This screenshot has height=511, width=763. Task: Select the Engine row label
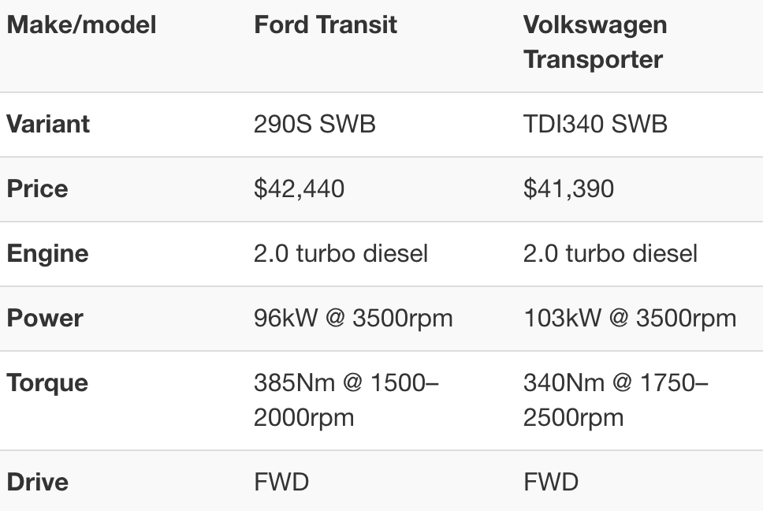tap(47, 253)
